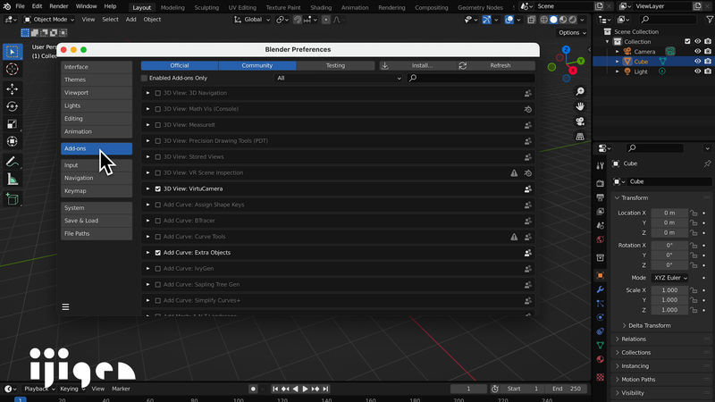The width and height of the screenshot is (715, 402).
Task: Activate the Select Box tool
Action: point(13,52)
